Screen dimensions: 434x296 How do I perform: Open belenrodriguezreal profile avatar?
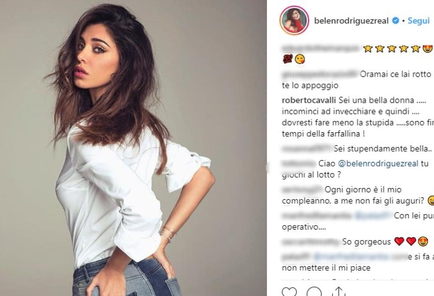coord(294,20)
